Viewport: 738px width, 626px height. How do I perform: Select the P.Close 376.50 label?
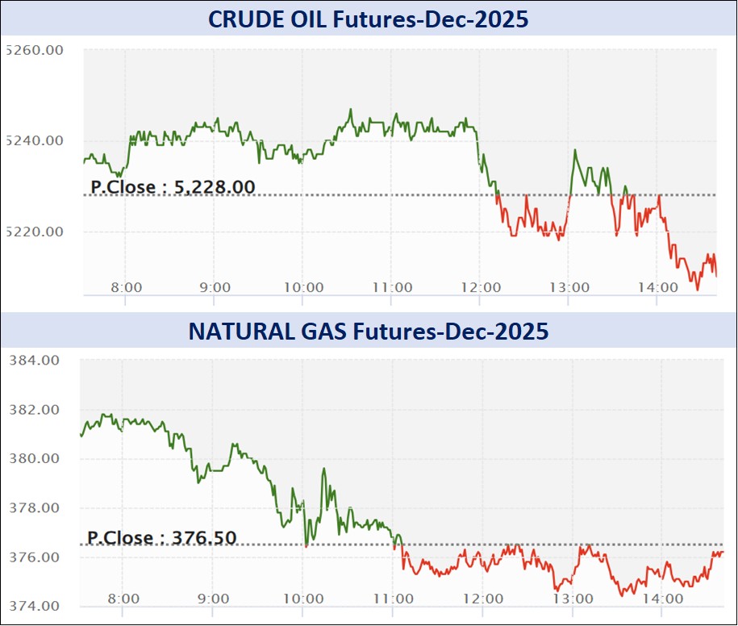[162, 537]
